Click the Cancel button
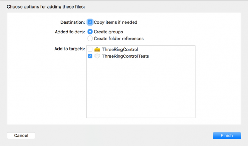 click(21, 136)
